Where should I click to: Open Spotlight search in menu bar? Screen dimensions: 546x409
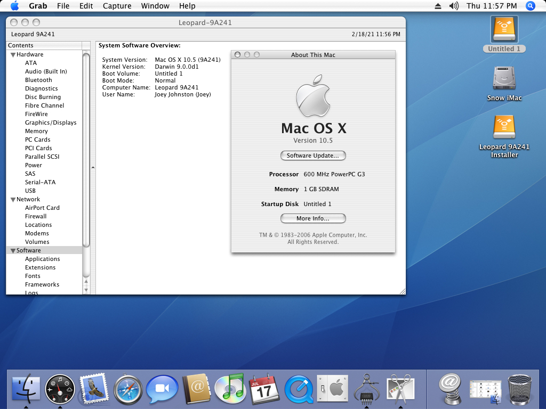click(530, 6)
